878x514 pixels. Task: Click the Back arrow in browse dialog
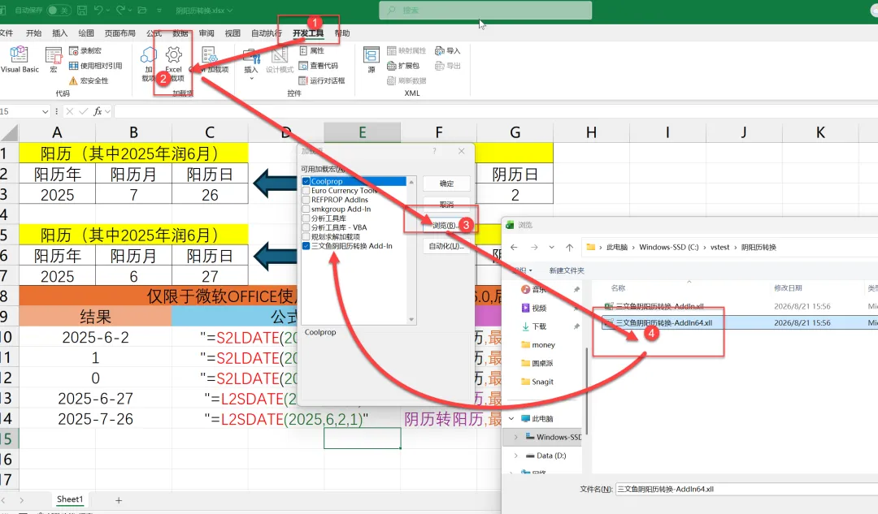click(x=514, y=247)
